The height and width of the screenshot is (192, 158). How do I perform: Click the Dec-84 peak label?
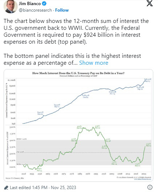click(79, 127)
